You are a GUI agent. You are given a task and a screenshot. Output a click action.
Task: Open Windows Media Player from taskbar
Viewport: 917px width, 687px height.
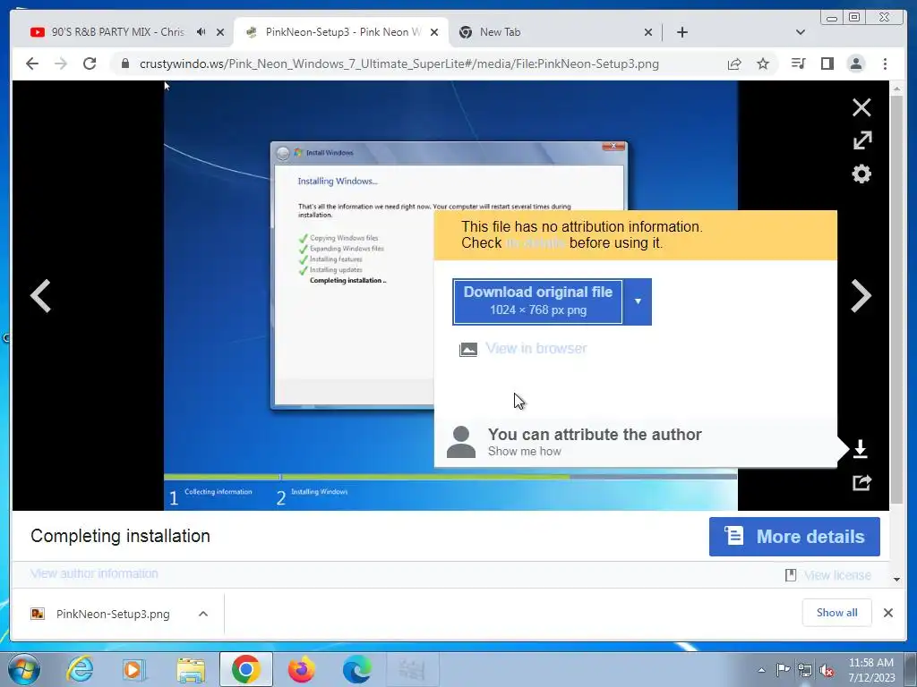(134, 669)
